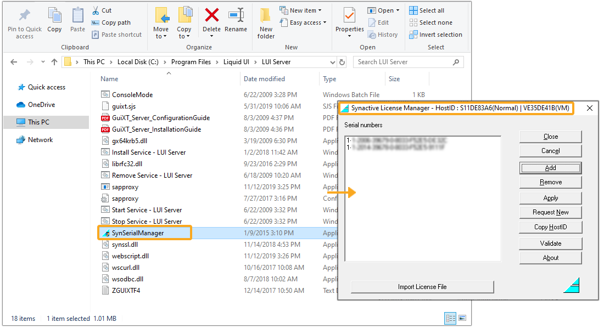Expand the Delete options arrow

tap(211, 37)
